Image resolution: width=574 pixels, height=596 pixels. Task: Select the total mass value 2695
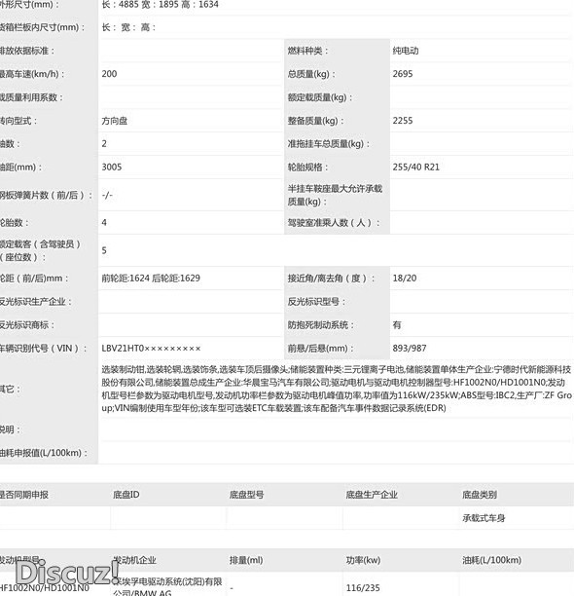[x=403, y=74]
